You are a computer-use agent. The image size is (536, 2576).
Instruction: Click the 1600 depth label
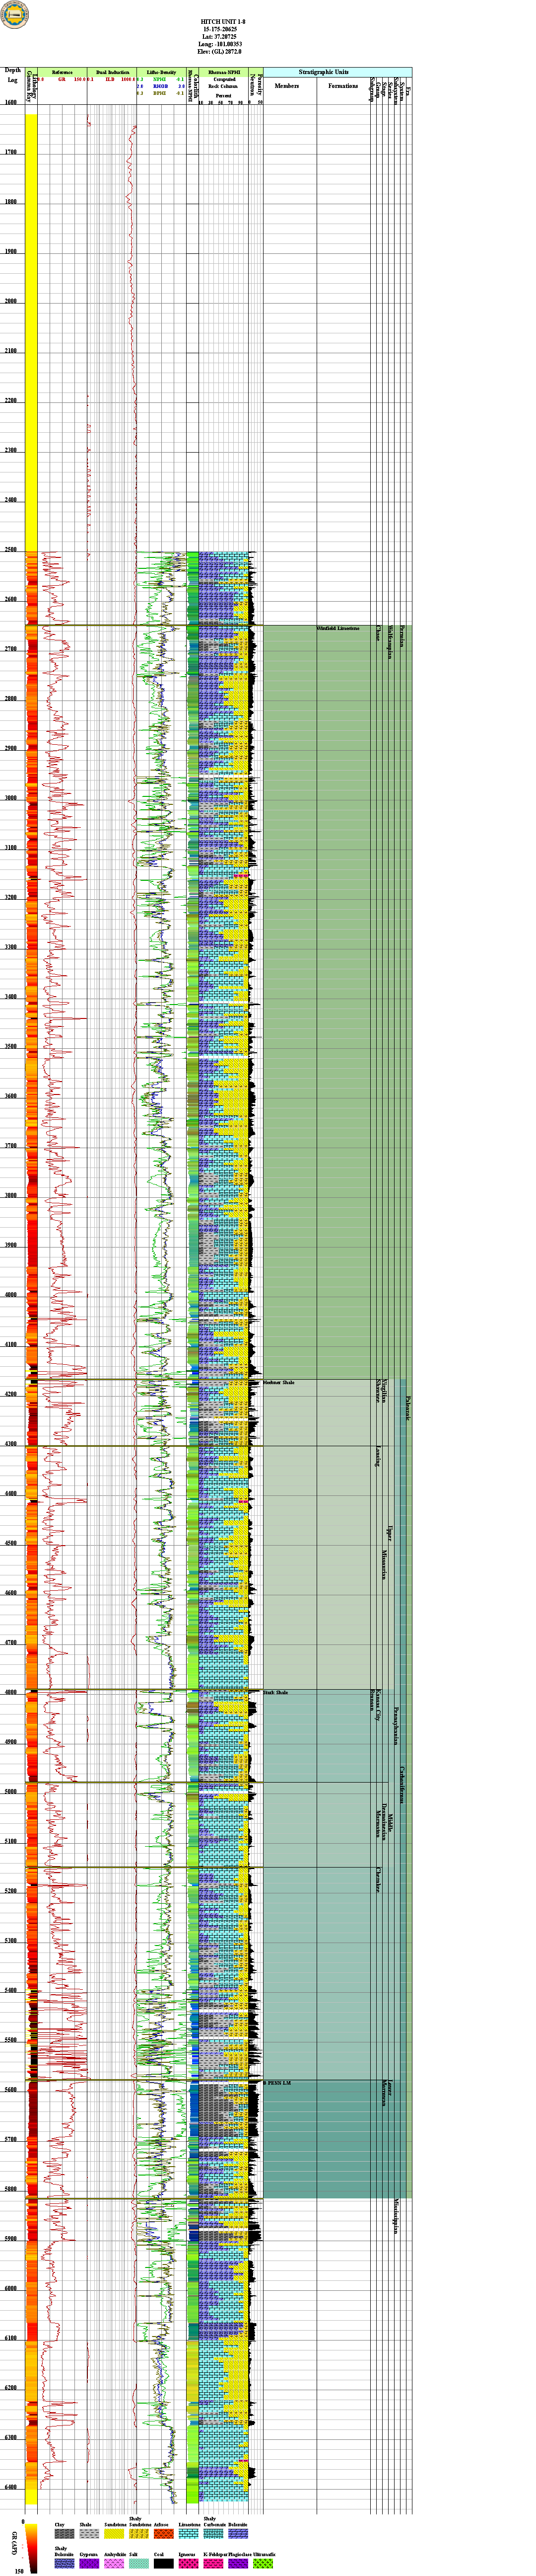[11, 103]
